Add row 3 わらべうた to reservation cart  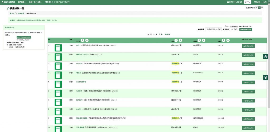[x=248, y=64]
